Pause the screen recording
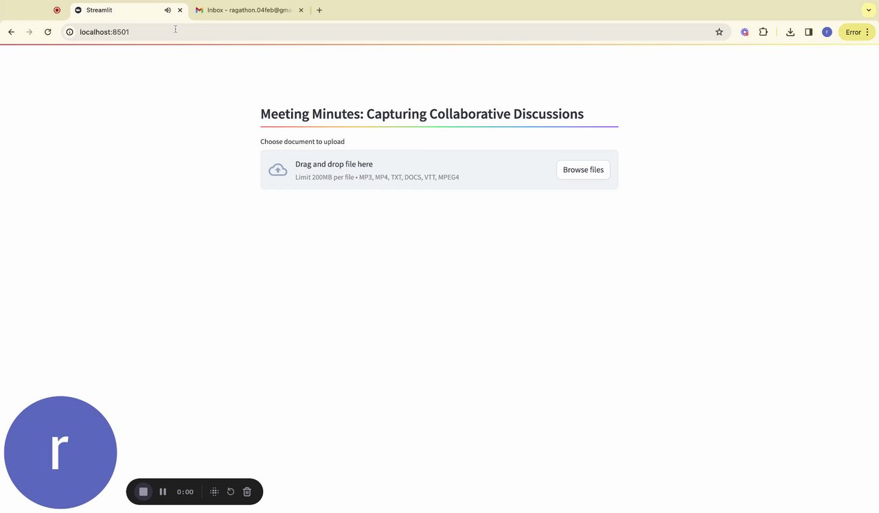Viewport: 879px width, 513px height. tap(163, 492)
